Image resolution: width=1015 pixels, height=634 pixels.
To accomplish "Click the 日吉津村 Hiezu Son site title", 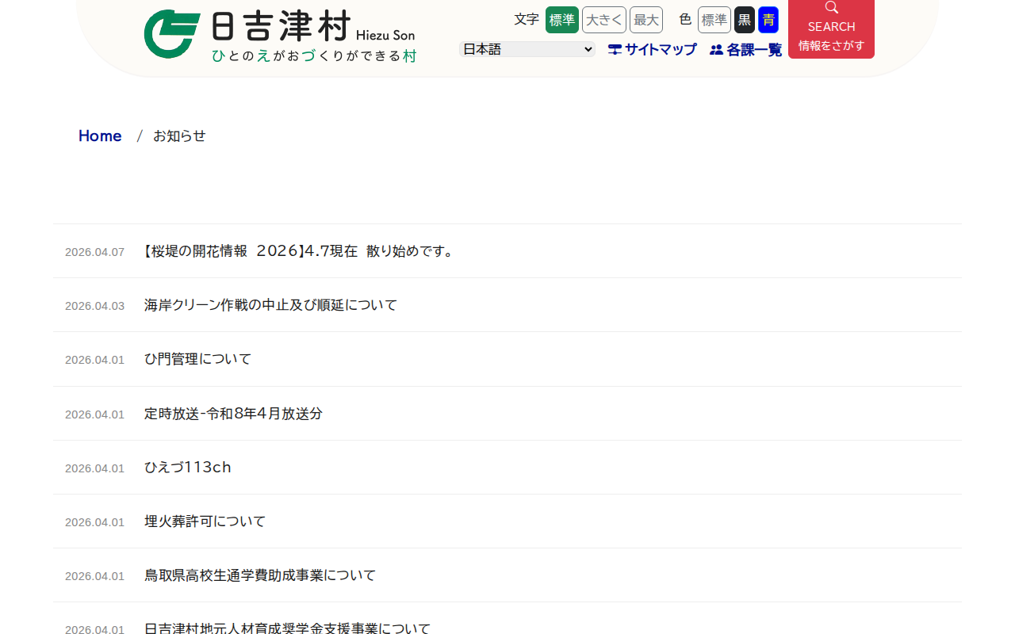I will (x=313, y=28).
